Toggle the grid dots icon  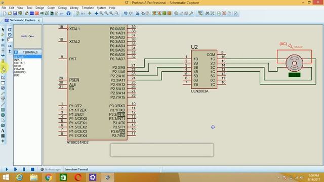83,14
